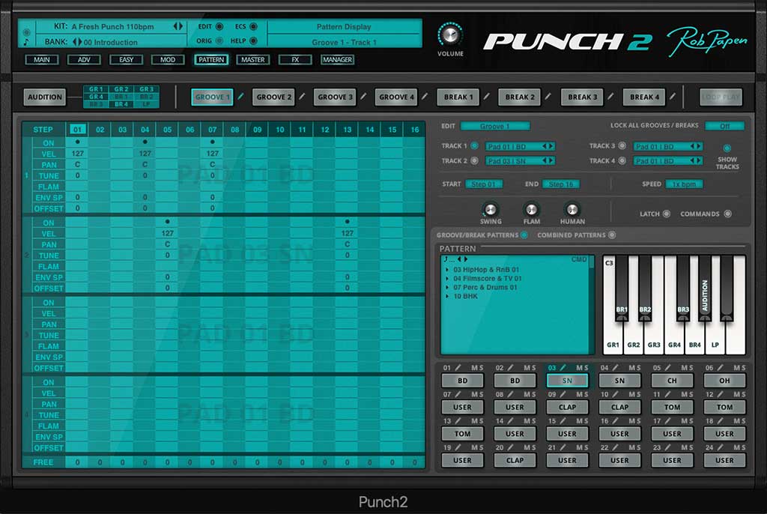This screenshot has height=514, width=767.
Task: Click the pencil edit icon beside Groove 1
Action: (x=240, y=97)
